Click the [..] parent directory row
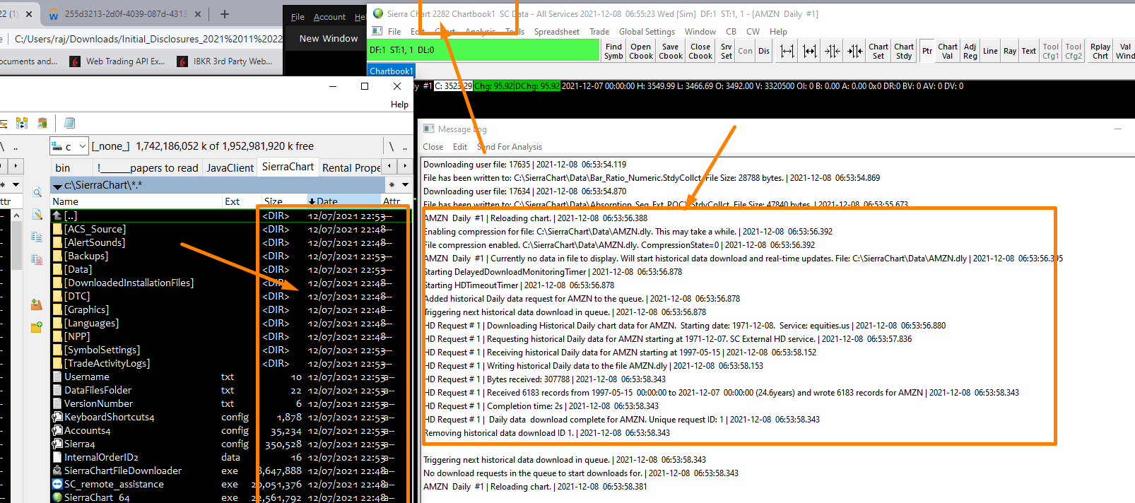Viewport: 1135px width, 503px height. coord(230,215)
